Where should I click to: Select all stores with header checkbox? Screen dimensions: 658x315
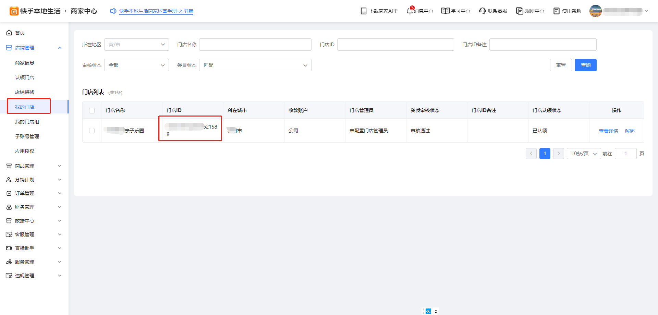tap(92, 111)
